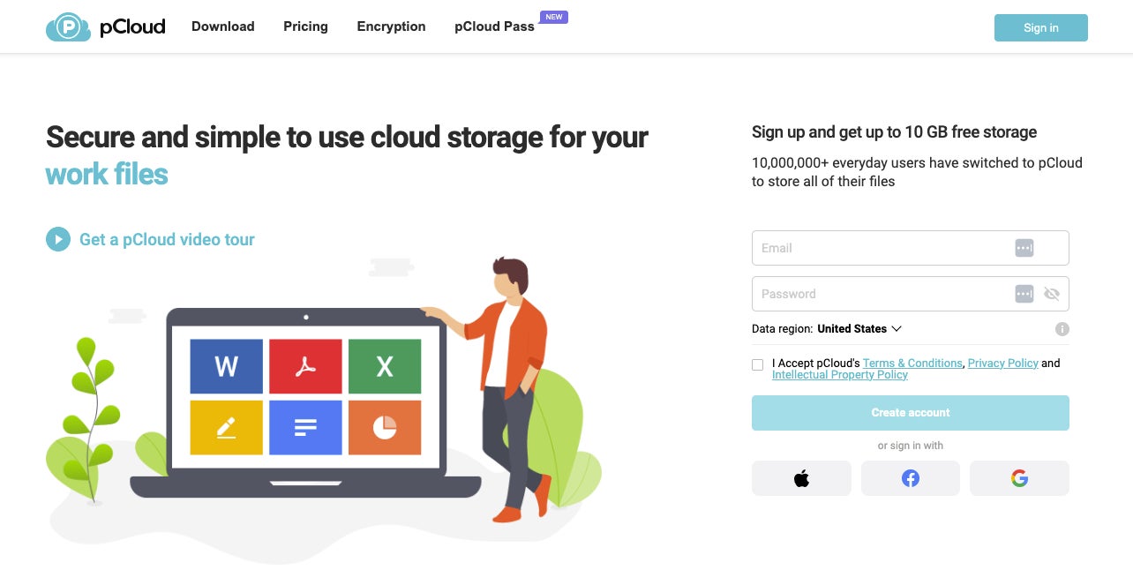Check the accept terms checkbox
The image size is (1133, 585).
(x=758, y=364)
